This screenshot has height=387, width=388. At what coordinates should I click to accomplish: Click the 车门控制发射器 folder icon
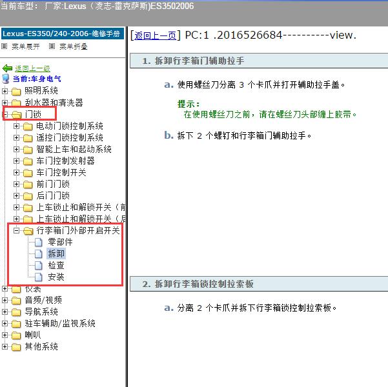coord(28,161)
